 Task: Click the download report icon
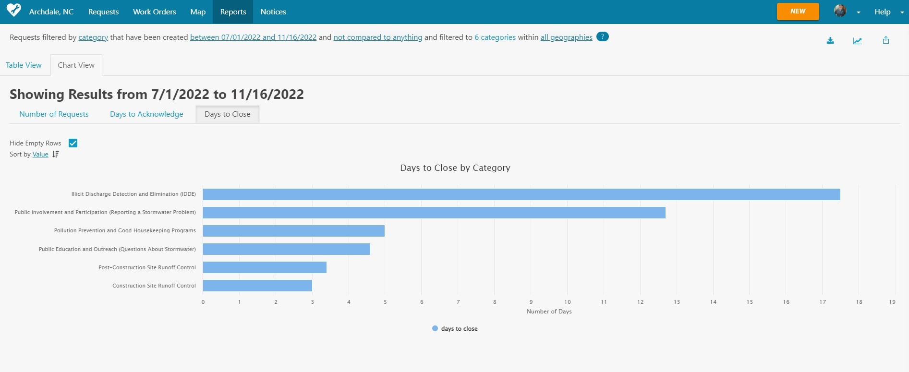coord(830,41)
